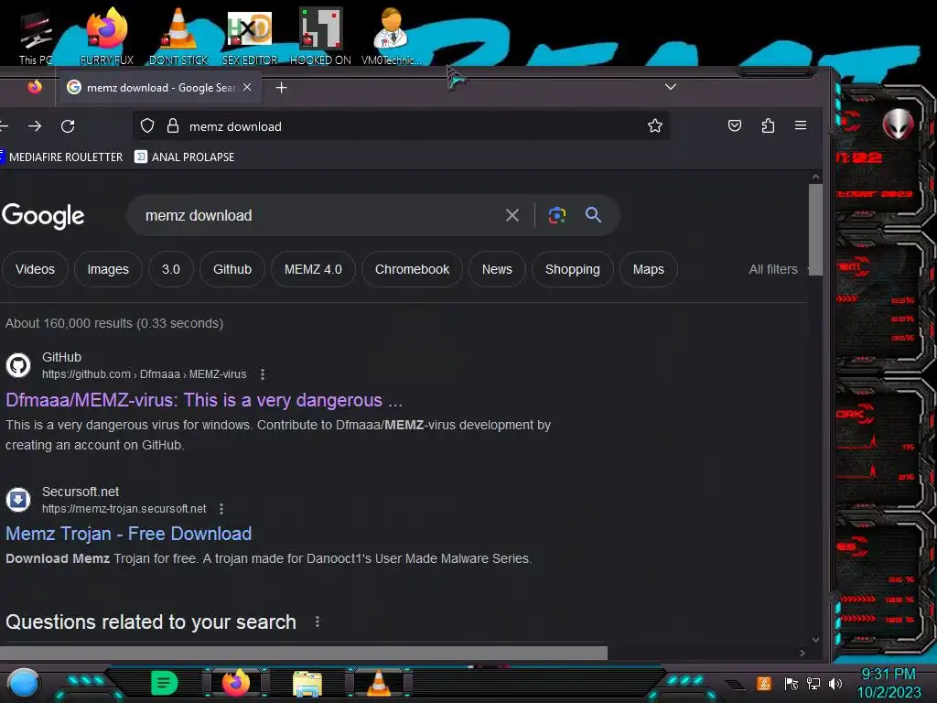The height and width of the screenshot is (703, 937).
Task: Select the Chromebook filter chip
Action: 413,270
